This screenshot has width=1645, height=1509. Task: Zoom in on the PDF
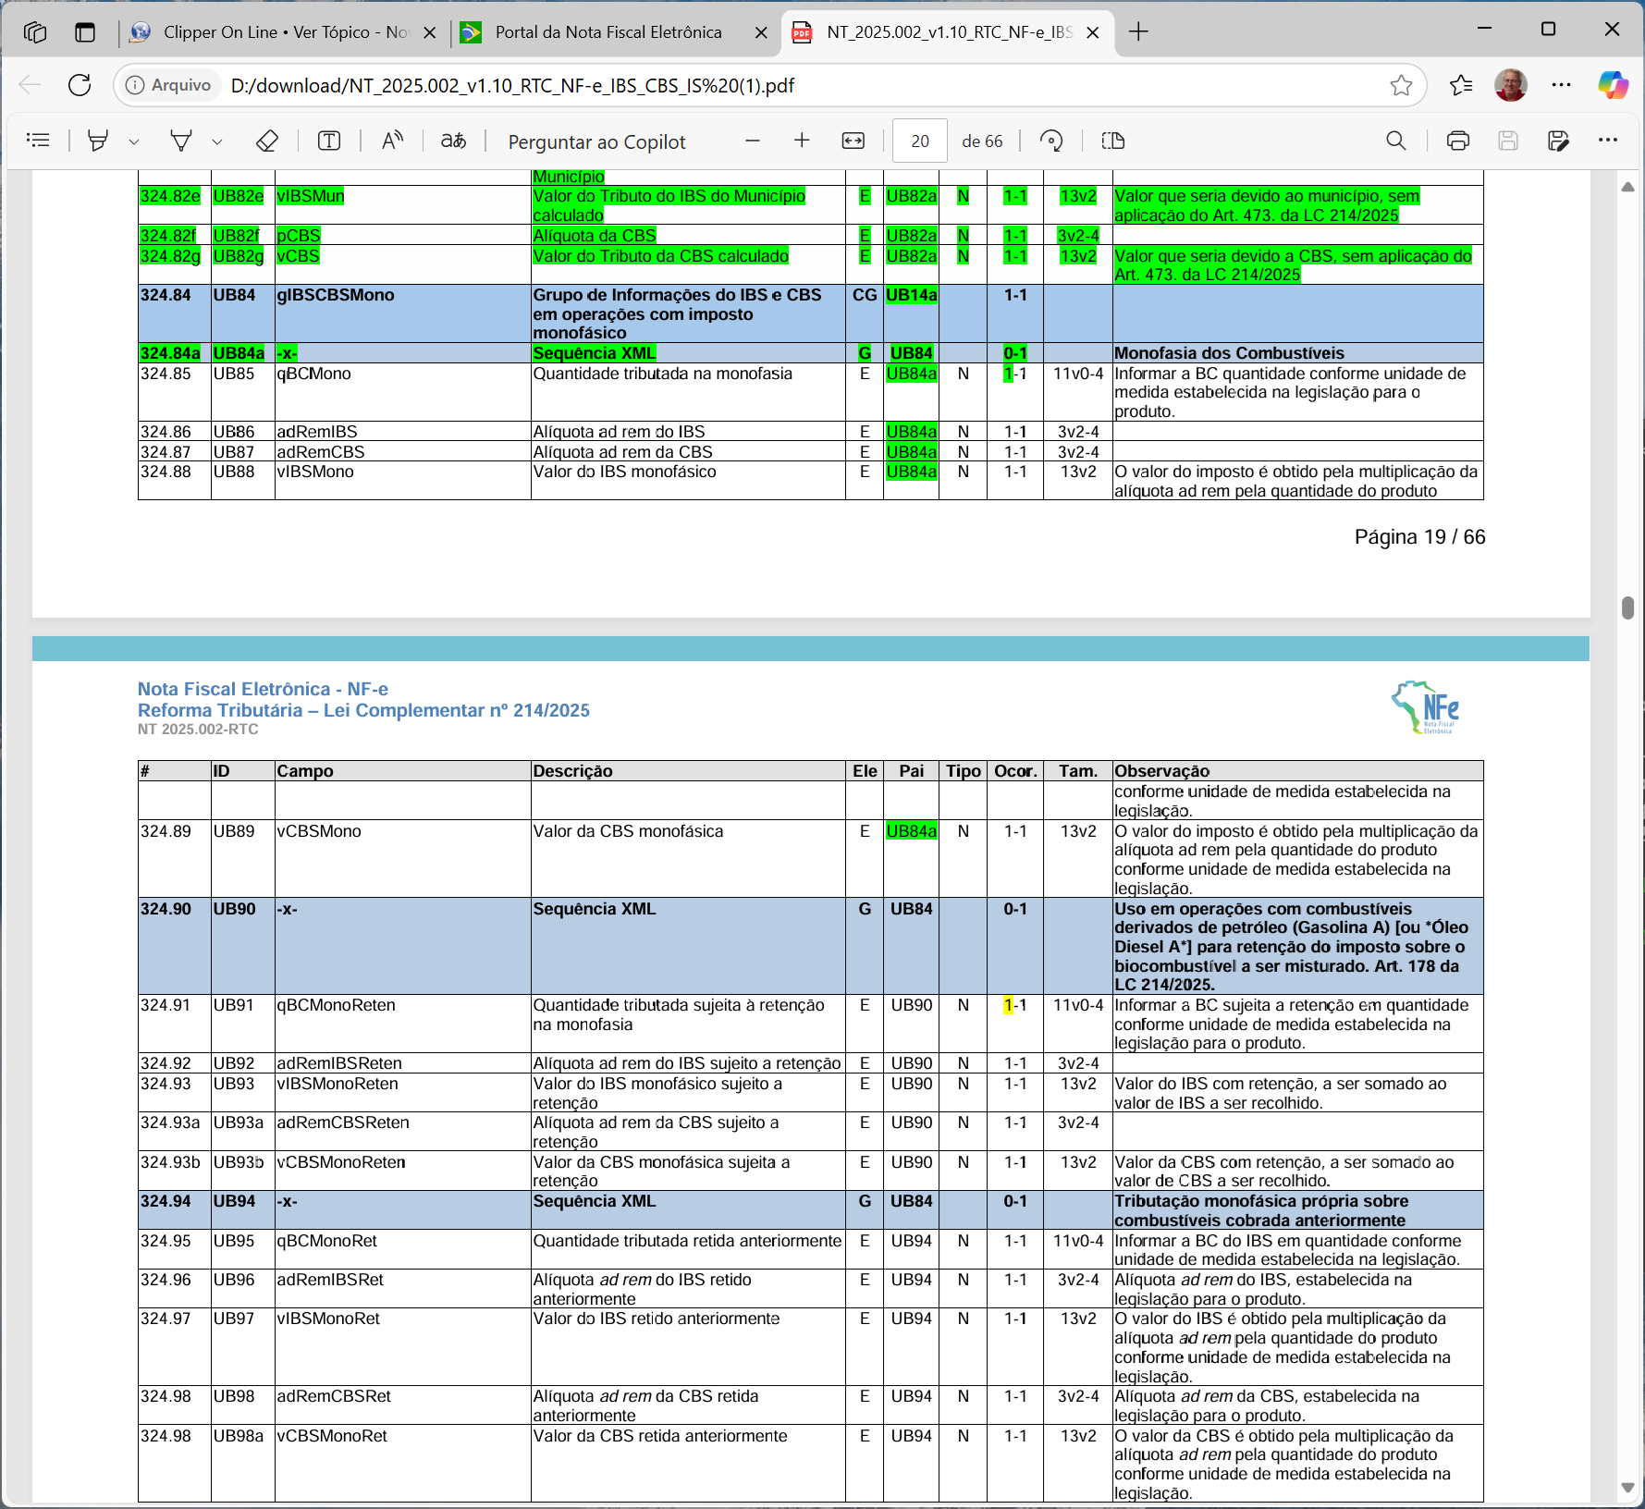click(x=802, y=141)
